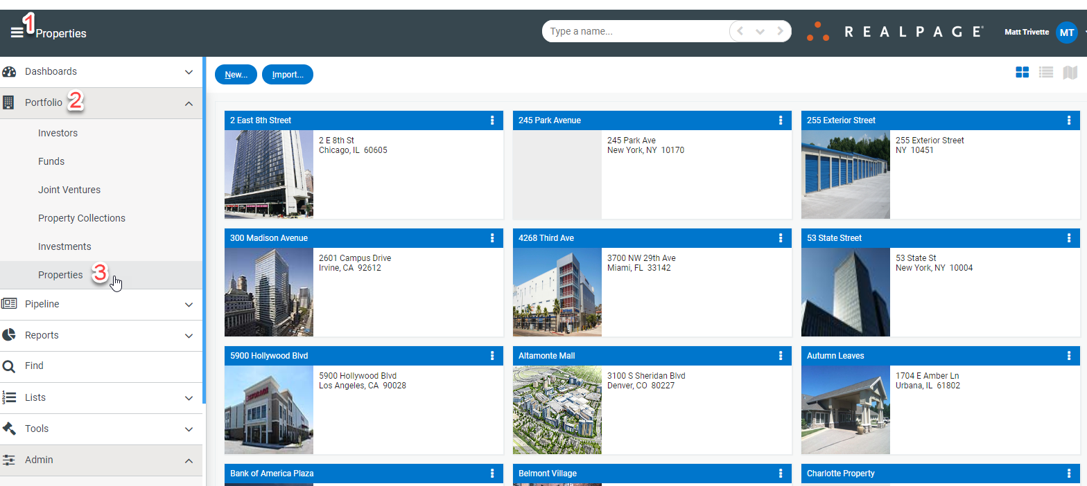Image resolution: width=1087 pixels, height=486 pixels.
Task: Click the RealPage logo
Action: pyautogui.click(x=895, y=32)
